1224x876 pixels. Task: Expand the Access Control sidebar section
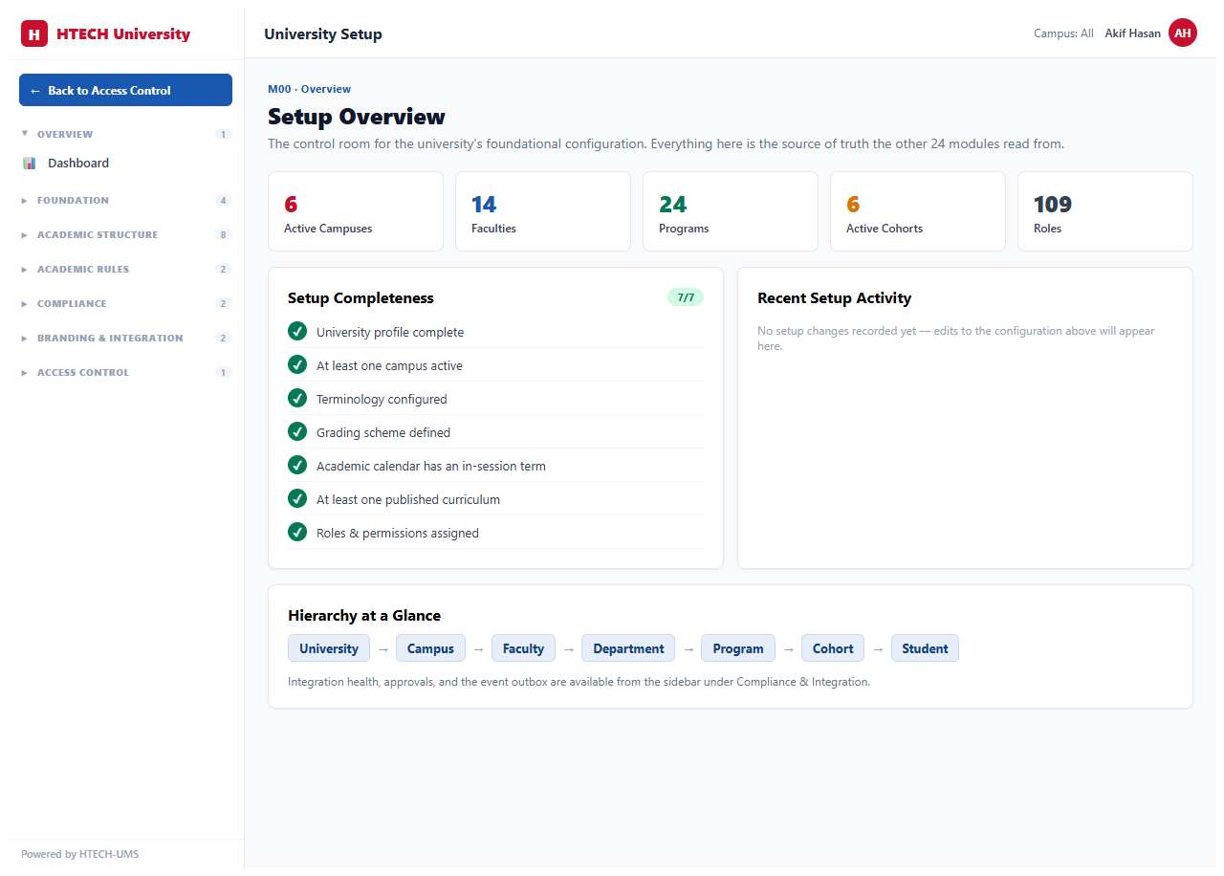tap(125, 372)
